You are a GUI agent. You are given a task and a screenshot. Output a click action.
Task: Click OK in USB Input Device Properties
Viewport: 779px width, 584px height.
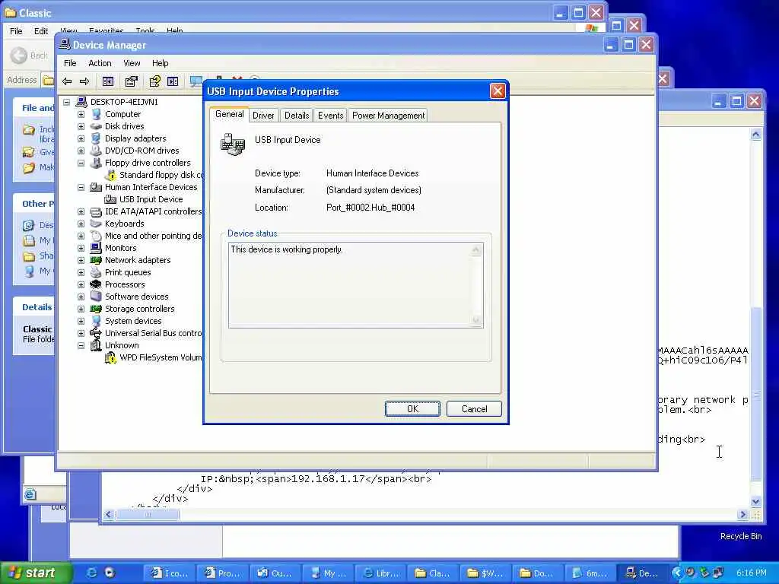point(412,408)
